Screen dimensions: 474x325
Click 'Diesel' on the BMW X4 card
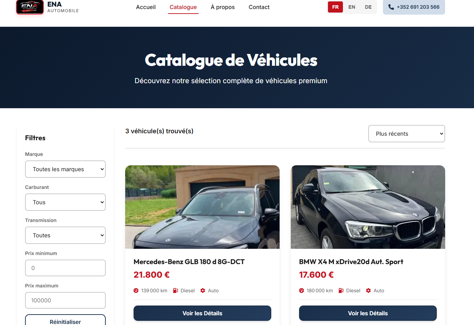(353, 291)
